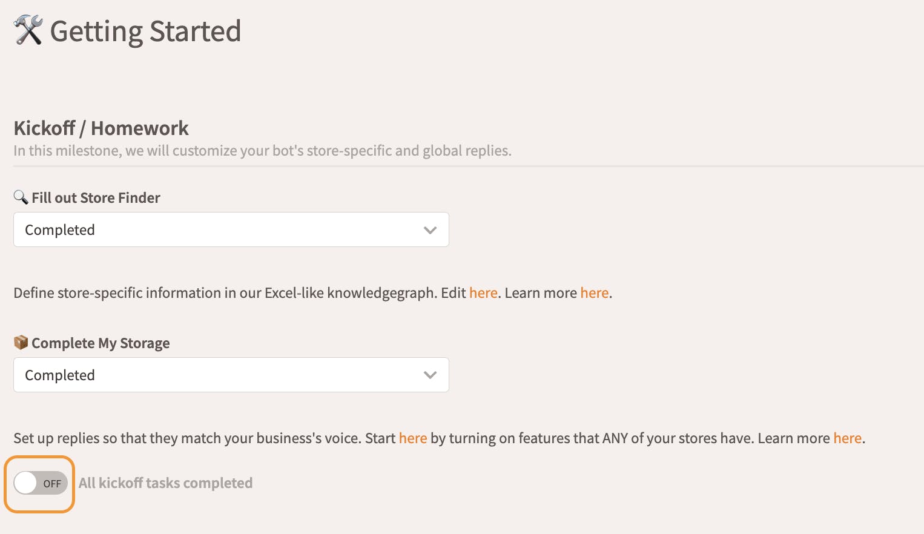The width and height of the screenshot is (924, 534).
Task: Select the Kickoff / Homework section heading
Action: [101, 128]
